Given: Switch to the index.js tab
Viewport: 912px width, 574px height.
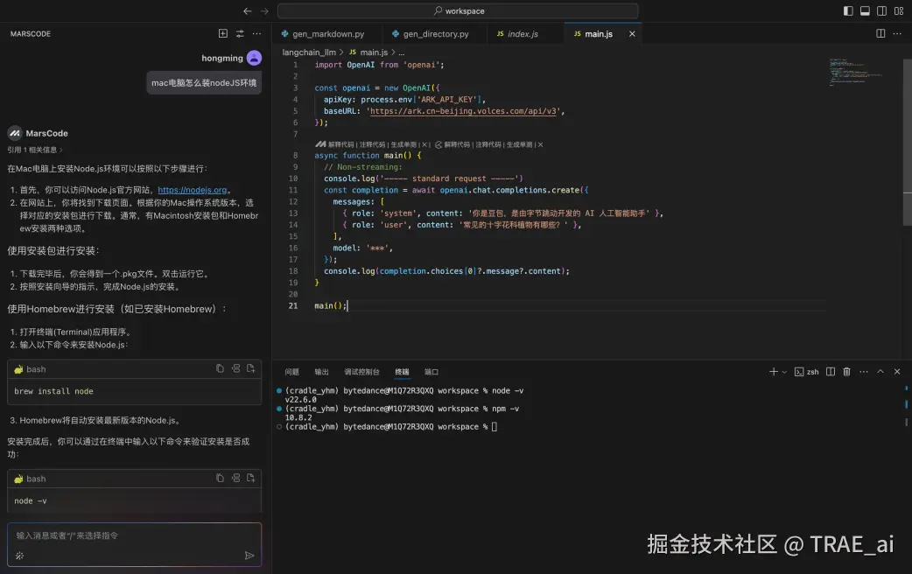Looking at the screenshot, I should 523,34.
